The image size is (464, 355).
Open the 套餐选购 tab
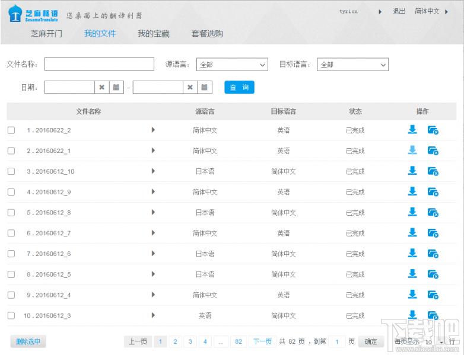point(207,34)
